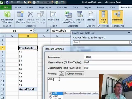Click the Grand Total cell
The width and height of the screenshot is (132, 99).
click(28, 89)
